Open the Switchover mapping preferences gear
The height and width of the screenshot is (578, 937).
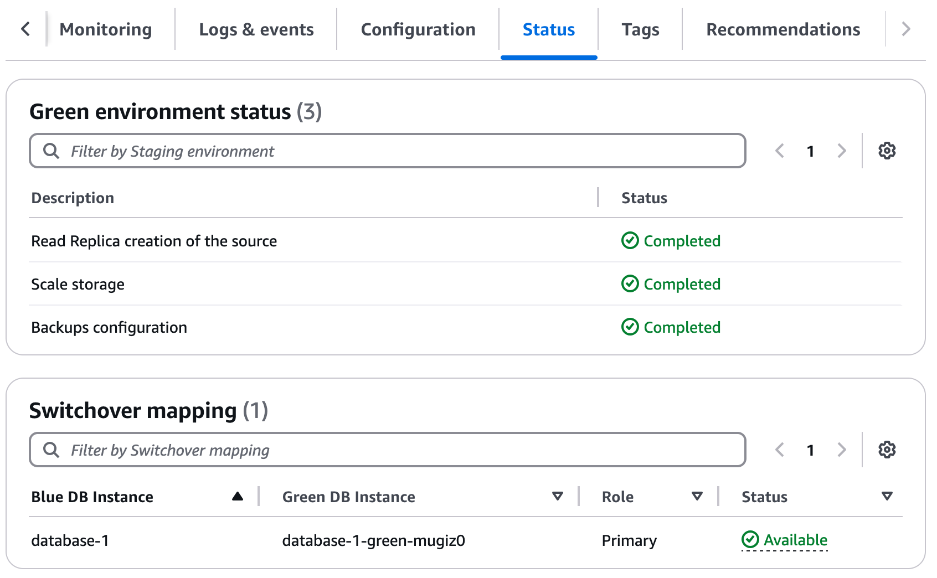pyautogui.click(x=887, y=450)
